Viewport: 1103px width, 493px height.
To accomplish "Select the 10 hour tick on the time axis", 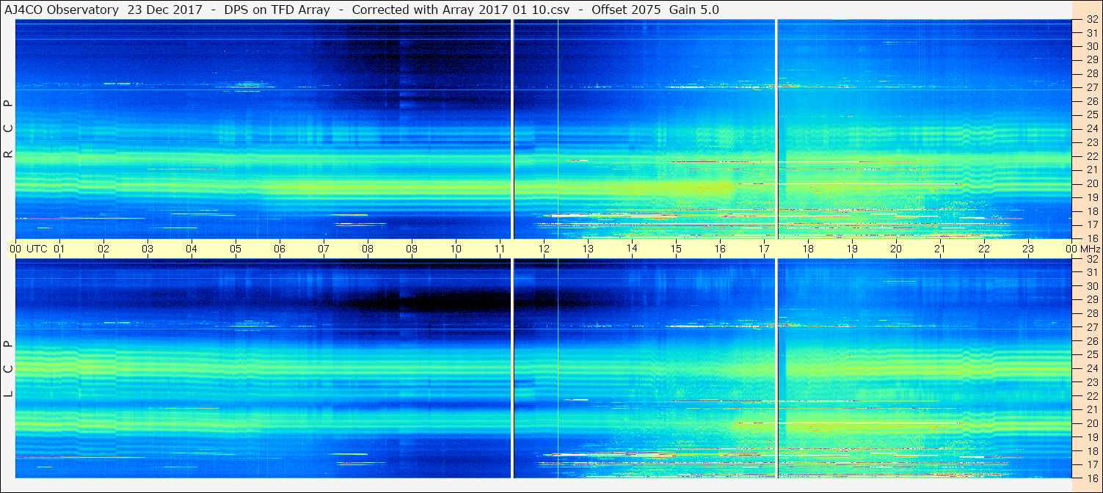I will (456, 249).
